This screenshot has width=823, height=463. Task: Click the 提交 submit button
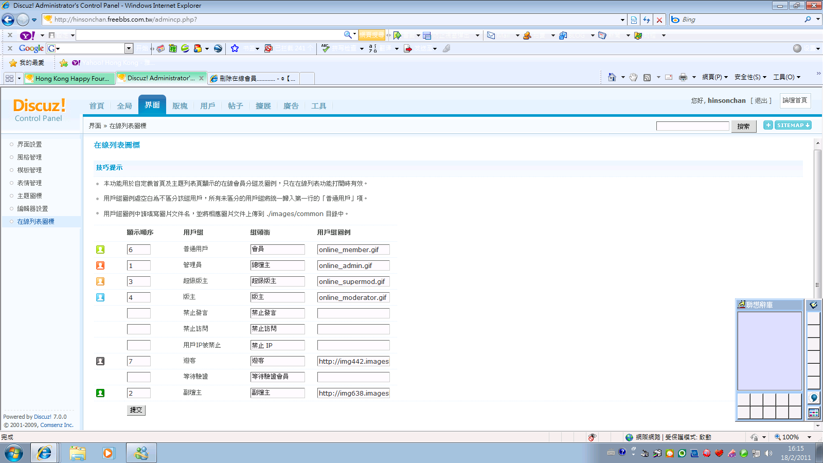[136, 410]
